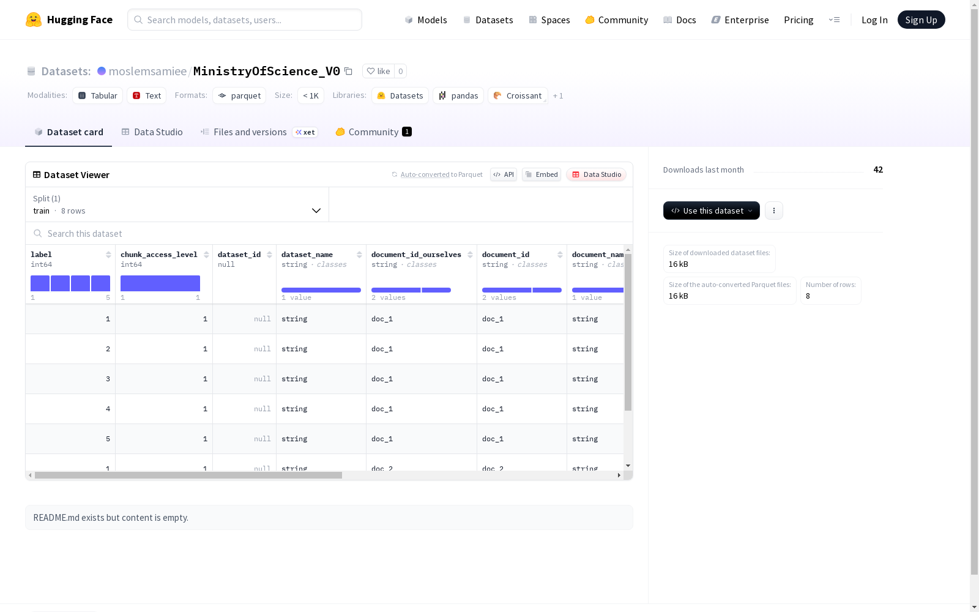Show the +1 more libraries
This screenshot has width=979, height=612.
point(558,95)
